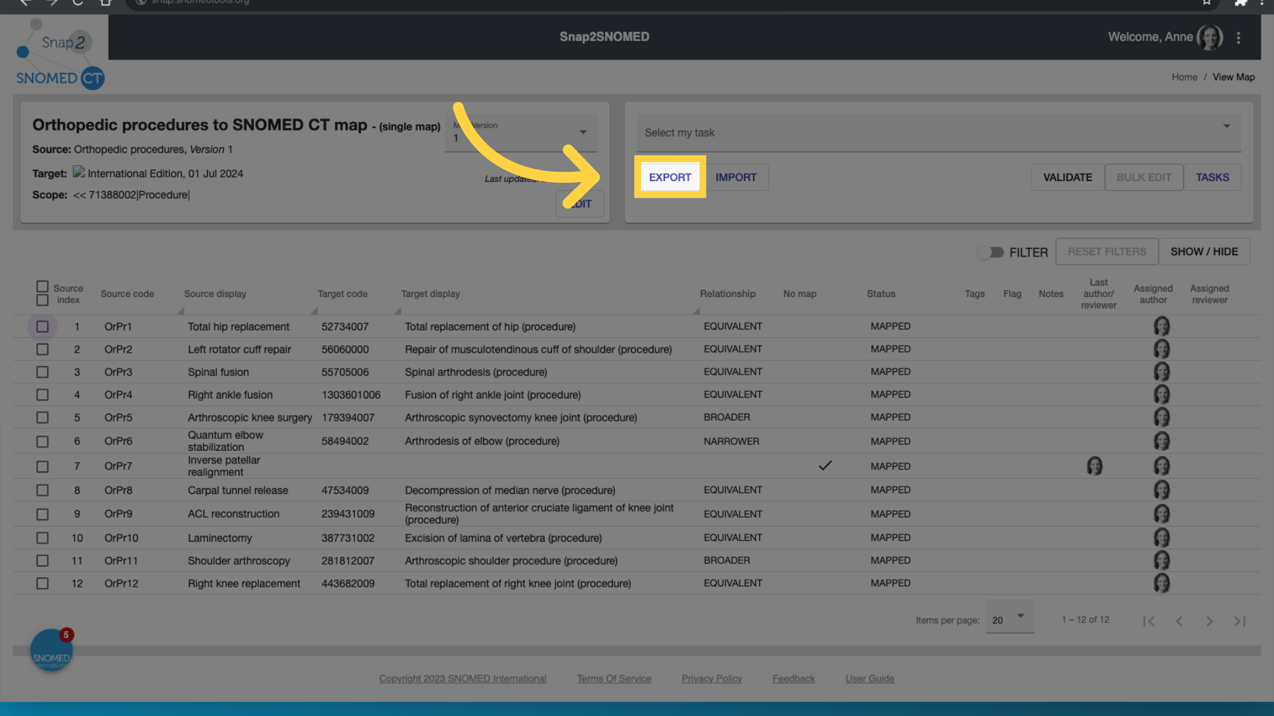
Task: Bookmark the page with the star icon
Action: click(1206, 2)
